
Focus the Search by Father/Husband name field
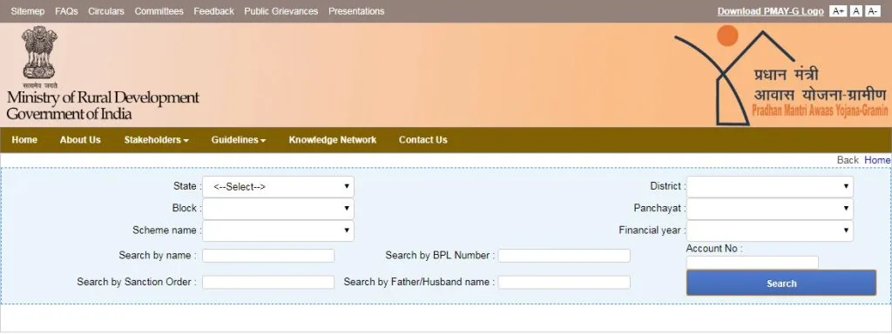[x=564, y=283]
